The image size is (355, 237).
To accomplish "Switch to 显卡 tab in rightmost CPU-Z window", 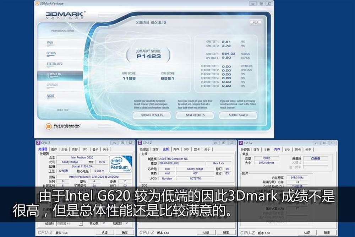I will (x=298, y=150).
